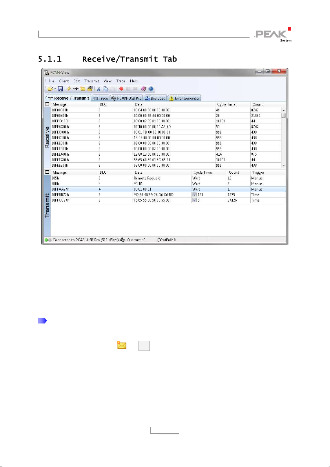Viewport: 330px width, 467px height.
Task: Click the envelope icon below the screenshot
Action: click(x=122, y=345)
